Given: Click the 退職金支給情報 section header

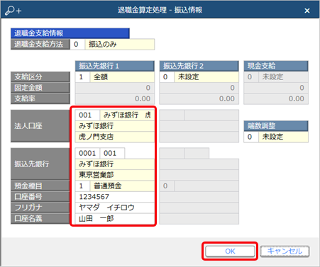Looking at the screenshot, I should pos(70,33).
